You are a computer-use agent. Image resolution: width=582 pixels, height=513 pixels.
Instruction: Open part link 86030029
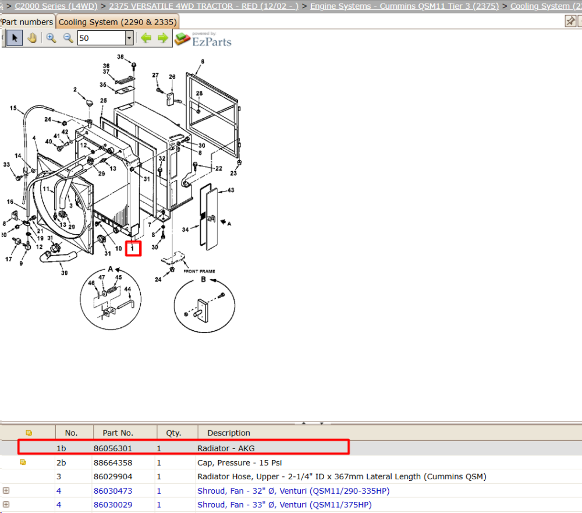click(x=113, y=505)
